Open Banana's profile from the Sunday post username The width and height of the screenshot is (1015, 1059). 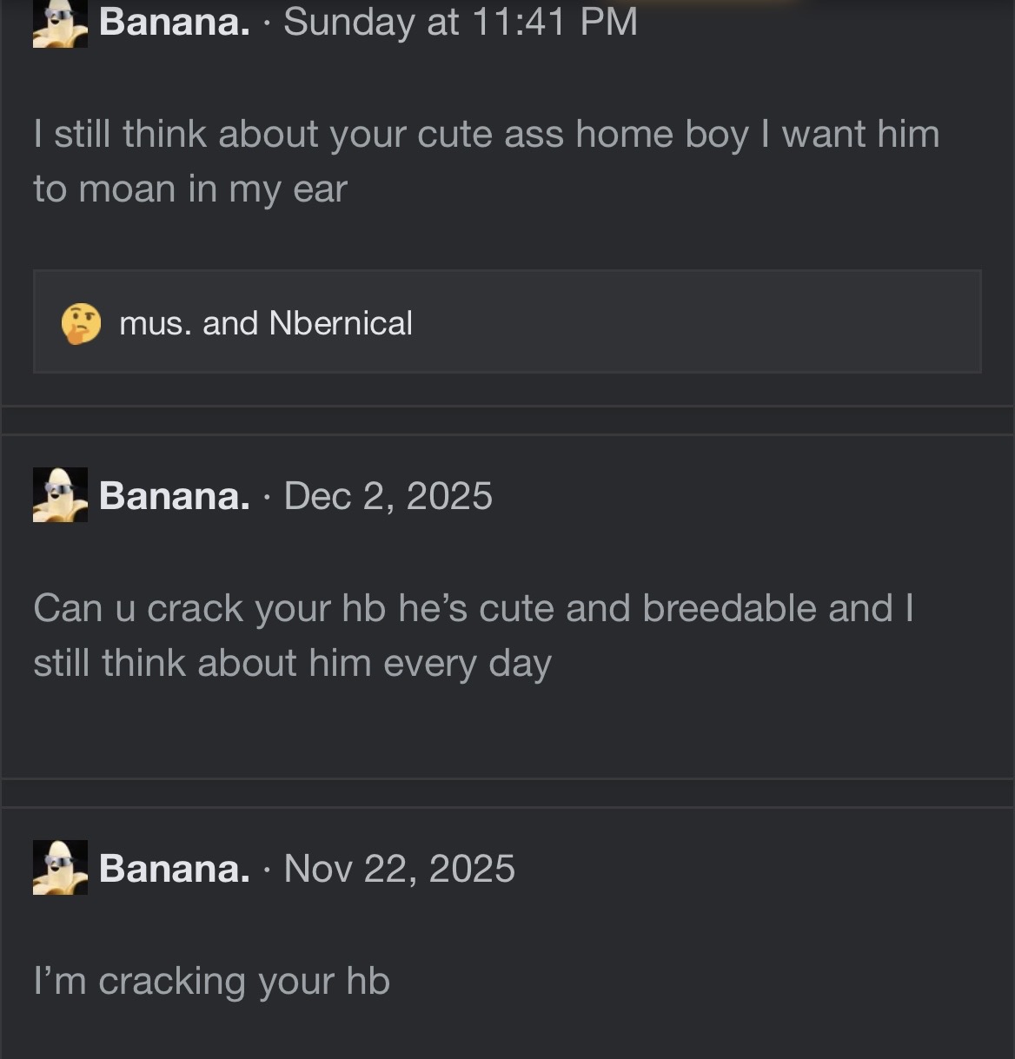tap(174, 22)
